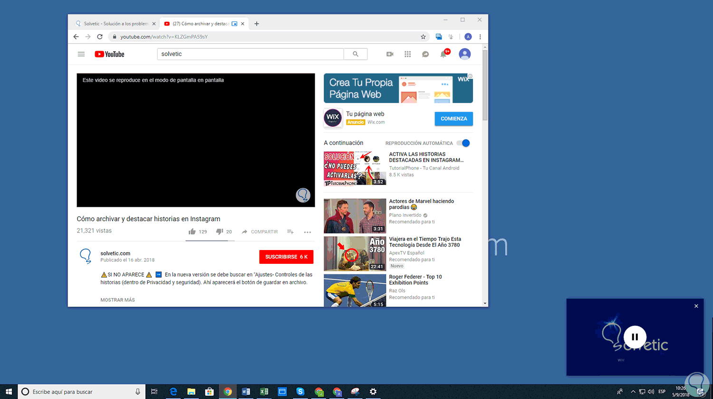This screenshot has height=399, width=713.
Task: Open 'ACTIVA LAS HISTORIAS DESTACADAS' video title
Action: click(x=426, y=157)
